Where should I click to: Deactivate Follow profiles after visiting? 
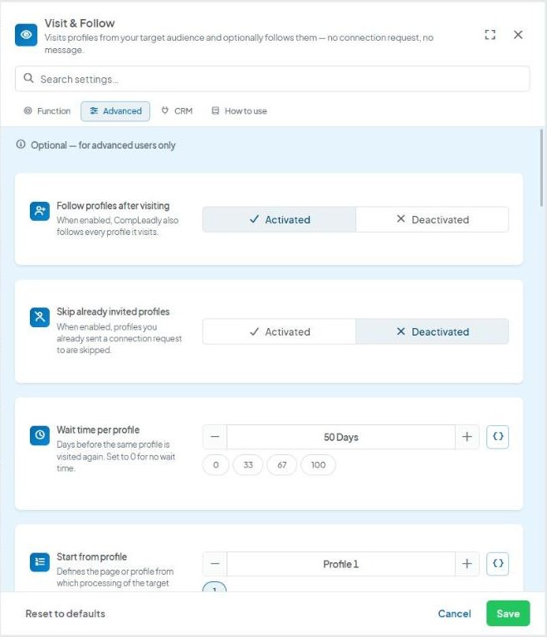click(432, 219)
